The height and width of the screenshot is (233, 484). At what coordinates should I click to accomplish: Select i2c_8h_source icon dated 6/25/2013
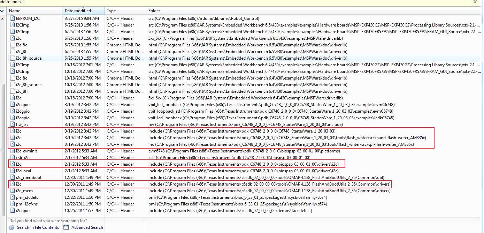click(x=13, y=58)
